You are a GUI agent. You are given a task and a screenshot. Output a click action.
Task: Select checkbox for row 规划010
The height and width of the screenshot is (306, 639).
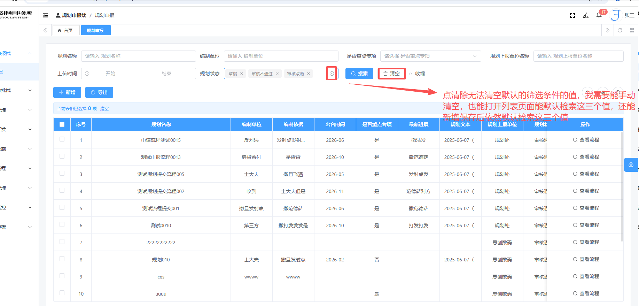coord(62,259)
